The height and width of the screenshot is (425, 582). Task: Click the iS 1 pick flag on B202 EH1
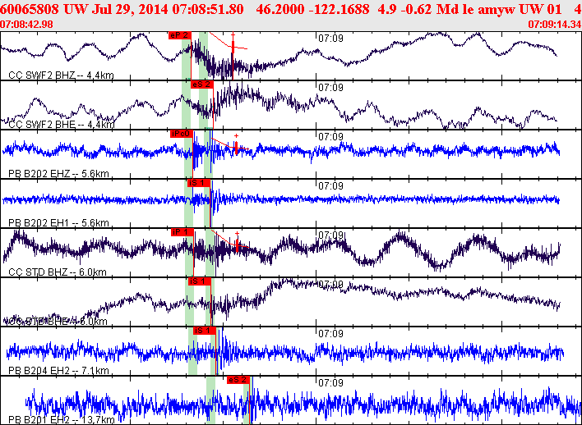click(199, 183)
